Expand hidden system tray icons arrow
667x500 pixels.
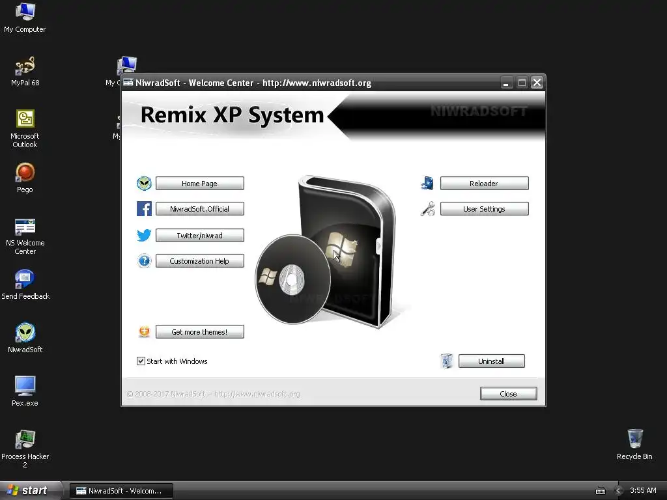point(619,491)
